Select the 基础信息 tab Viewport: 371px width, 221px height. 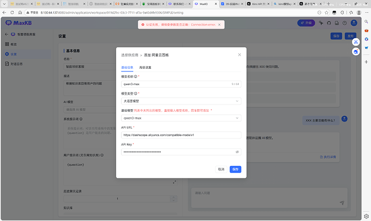click(x=127, y=68)
